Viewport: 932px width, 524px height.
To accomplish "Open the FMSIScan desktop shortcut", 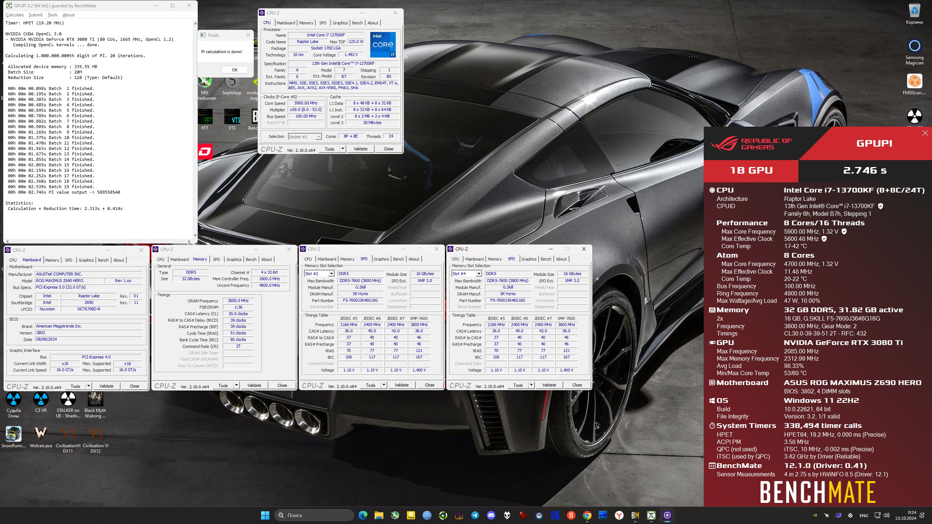I will pos(914,84).
